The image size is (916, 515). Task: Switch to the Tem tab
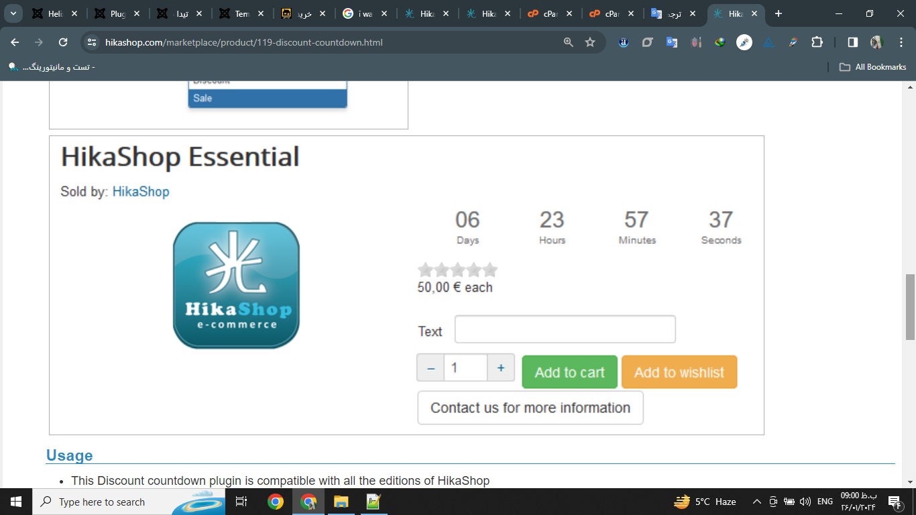(x=241, y=13)
